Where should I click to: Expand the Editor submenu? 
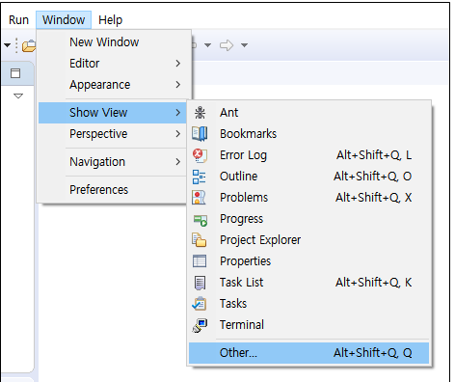pyautogui.click(x=113, y=64)
